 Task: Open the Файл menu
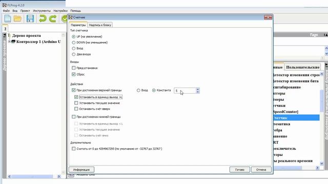6,11
